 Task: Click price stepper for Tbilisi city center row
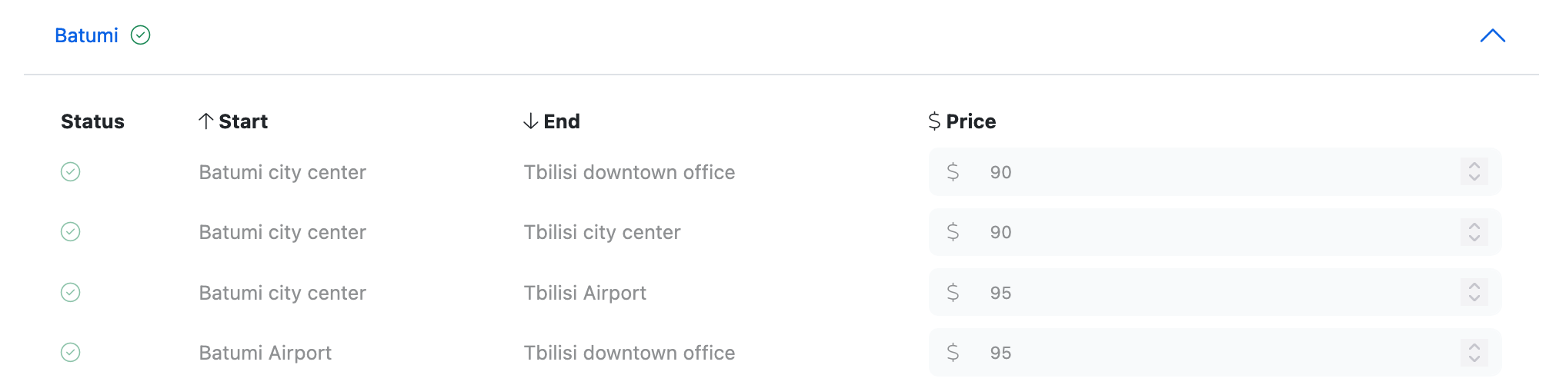coord(1474,232)
